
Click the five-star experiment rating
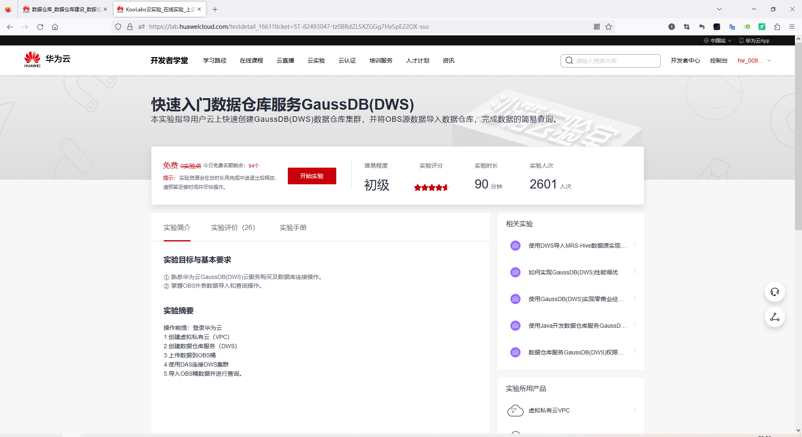point(431,187)
